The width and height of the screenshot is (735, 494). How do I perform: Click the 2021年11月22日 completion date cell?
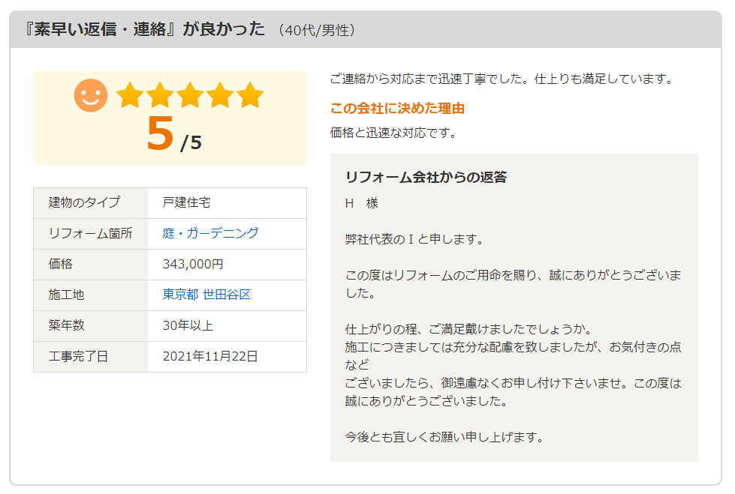227,356
